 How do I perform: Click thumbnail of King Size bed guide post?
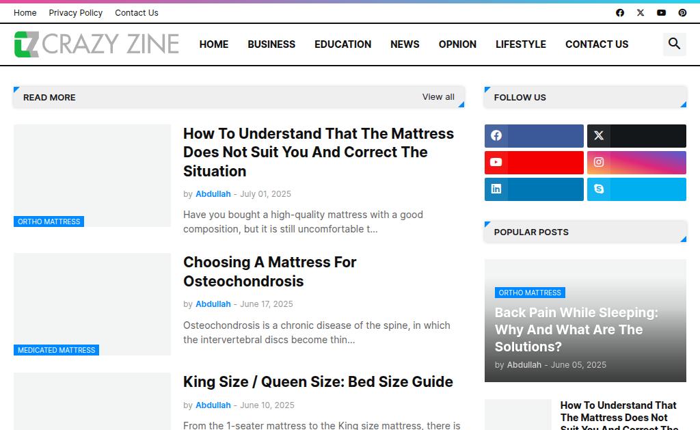[92, 401]
